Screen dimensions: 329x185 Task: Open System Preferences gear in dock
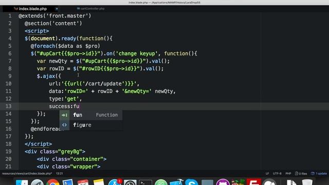click(x=130, y=182)
